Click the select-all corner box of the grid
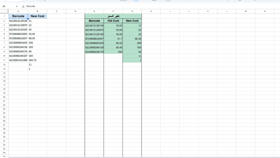280x158 pixels. coord(4,11)
